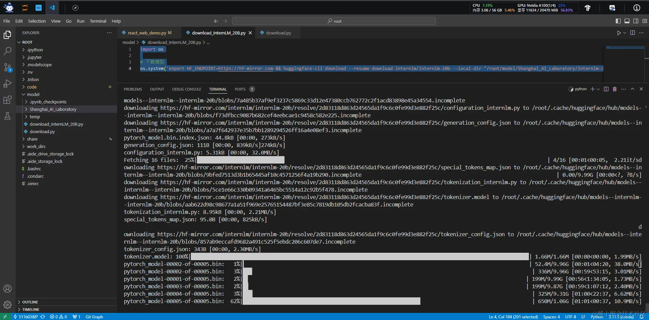Screen dimensions: 649x320
Task: Switch to the react_web_demo.py tab
Action: click(149, 33)
